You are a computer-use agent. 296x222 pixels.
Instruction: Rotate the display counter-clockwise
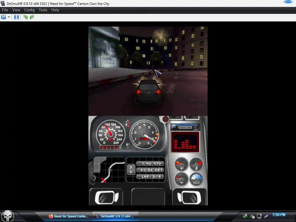[x=25, y=17]
